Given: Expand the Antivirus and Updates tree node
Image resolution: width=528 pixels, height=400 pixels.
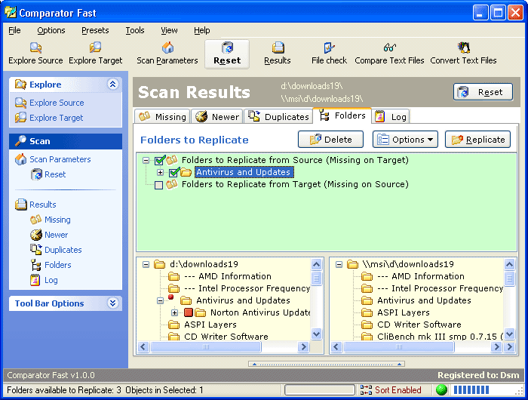Looking at the screenshot, I should point(160,173).
